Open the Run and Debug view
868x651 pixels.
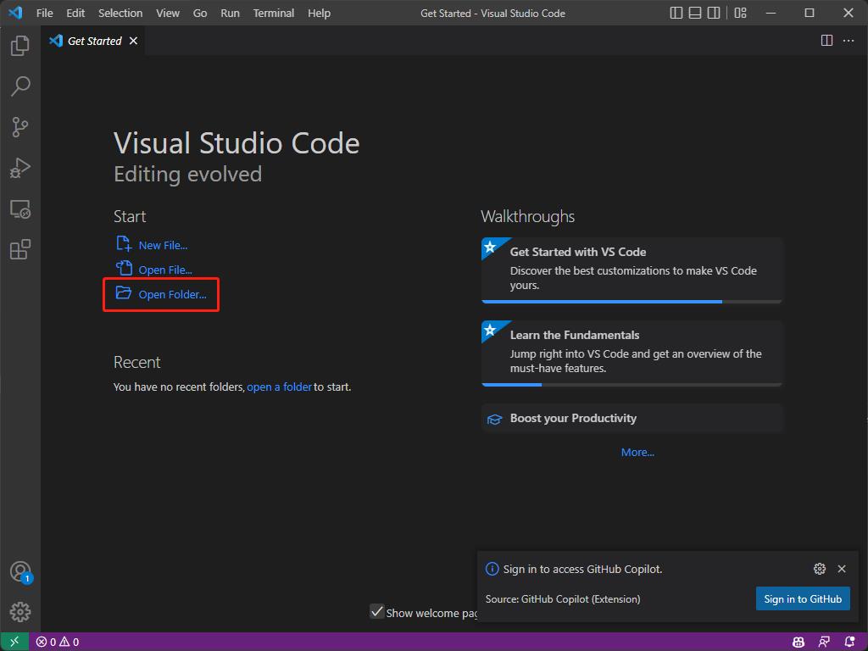click(x=20, y=168)
